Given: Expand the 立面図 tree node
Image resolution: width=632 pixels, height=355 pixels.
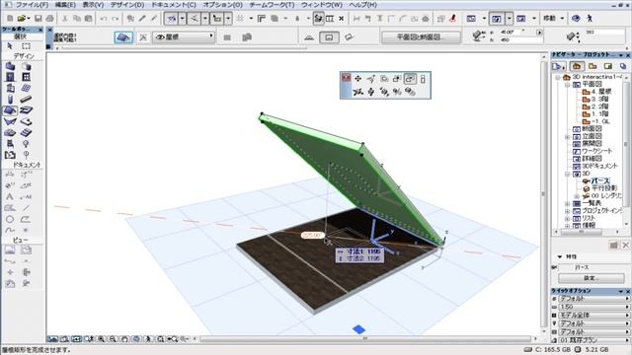Looking at the screenshot, I should [567, 136].
